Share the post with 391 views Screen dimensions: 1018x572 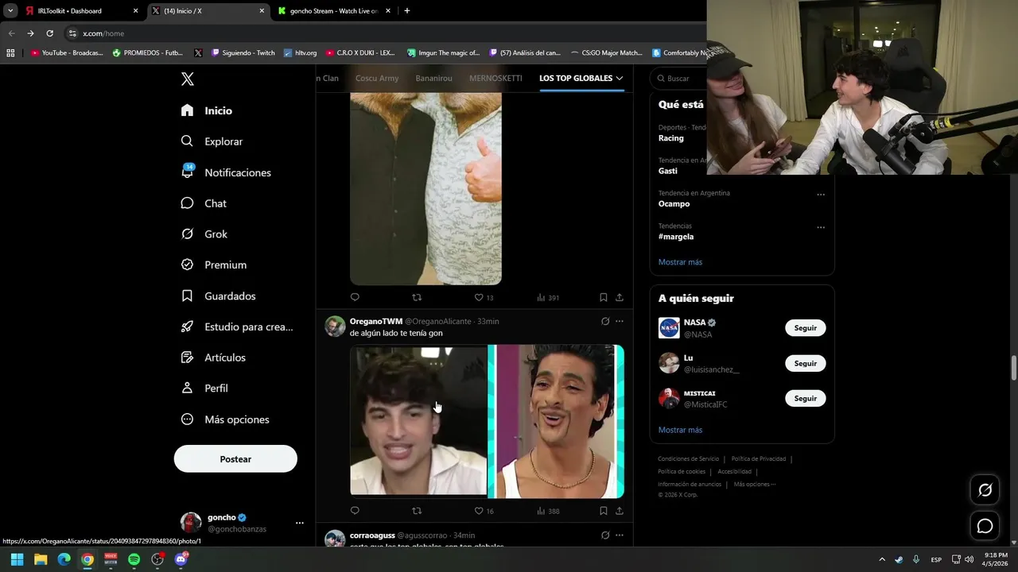[620, 297]
